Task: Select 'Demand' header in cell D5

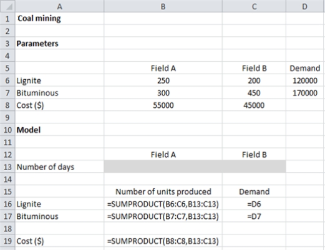Action: [x=305, y=68]
